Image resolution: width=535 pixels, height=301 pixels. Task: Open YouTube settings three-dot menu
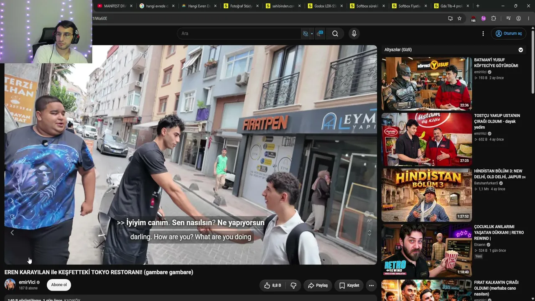[x=483, y=33]
